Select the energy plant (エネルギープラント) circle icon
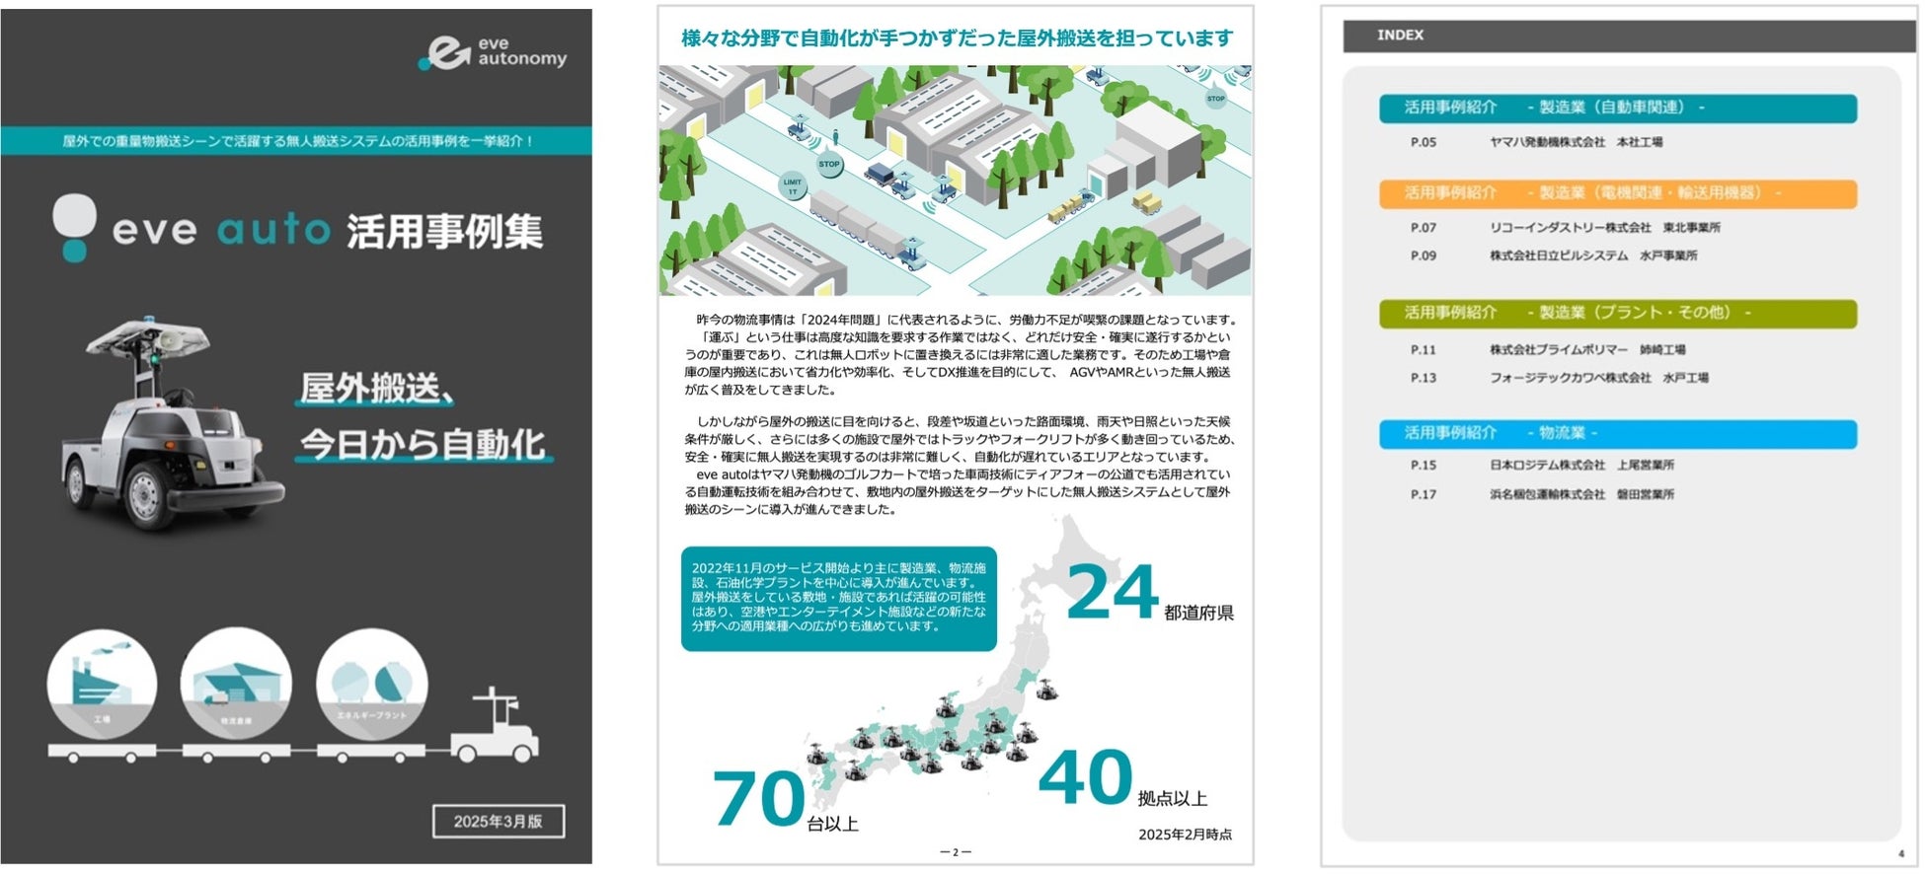Image resolution: width=1925 pixels, height=875 pixels. (371, 684)
